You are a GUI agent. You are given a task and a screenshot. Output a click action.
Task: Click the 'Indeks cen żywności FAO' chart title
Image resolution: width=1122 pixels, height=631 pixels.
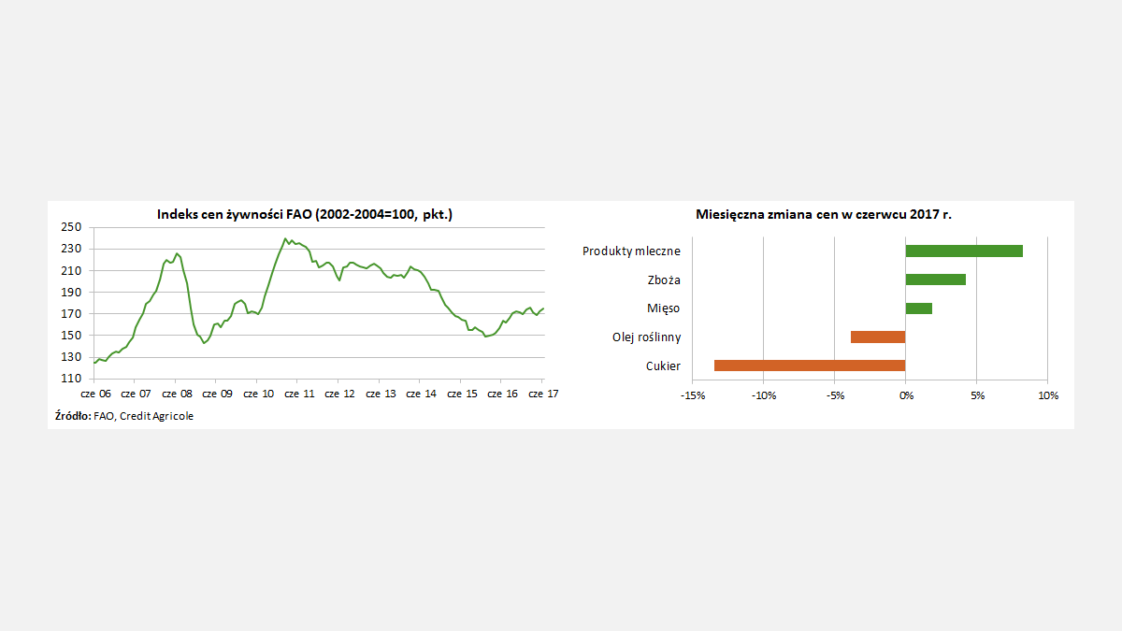point(305,215)
